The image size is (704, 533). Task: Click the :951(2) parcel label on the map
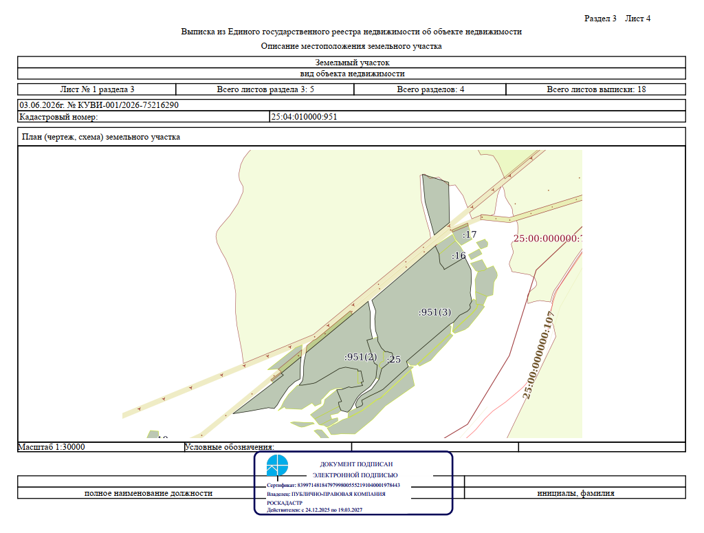tap(360, 357)
